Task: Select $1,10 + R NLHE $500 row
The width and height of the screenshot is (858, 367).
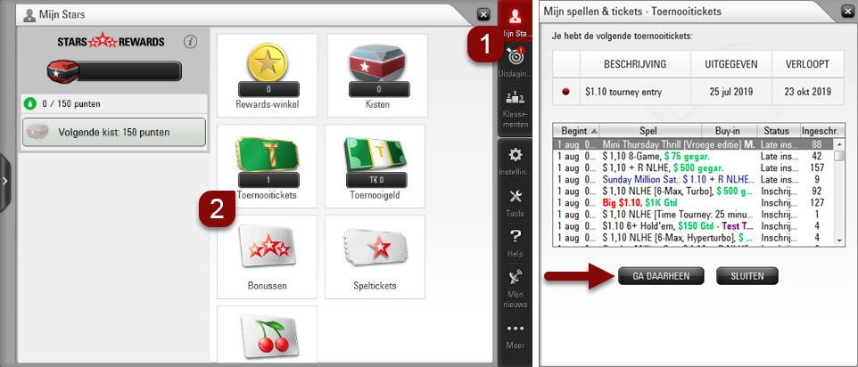Action: pos(693,167)
